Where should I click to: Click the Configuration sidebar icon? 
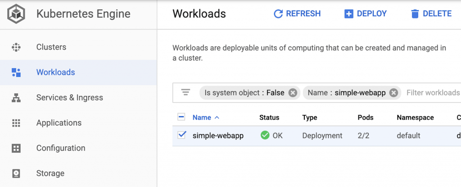coord(16,148)
